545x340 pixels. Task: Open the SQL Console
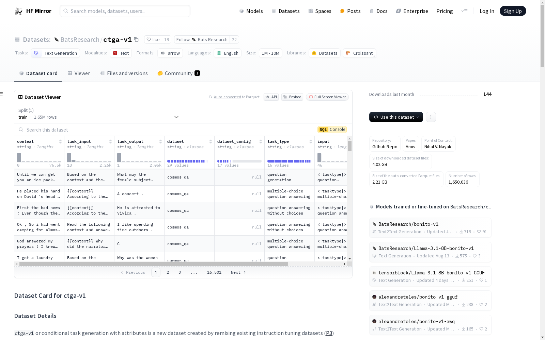(332, 130)
